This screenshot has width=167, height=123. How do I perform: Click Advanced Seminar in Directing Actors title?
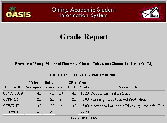coord(127,106)
